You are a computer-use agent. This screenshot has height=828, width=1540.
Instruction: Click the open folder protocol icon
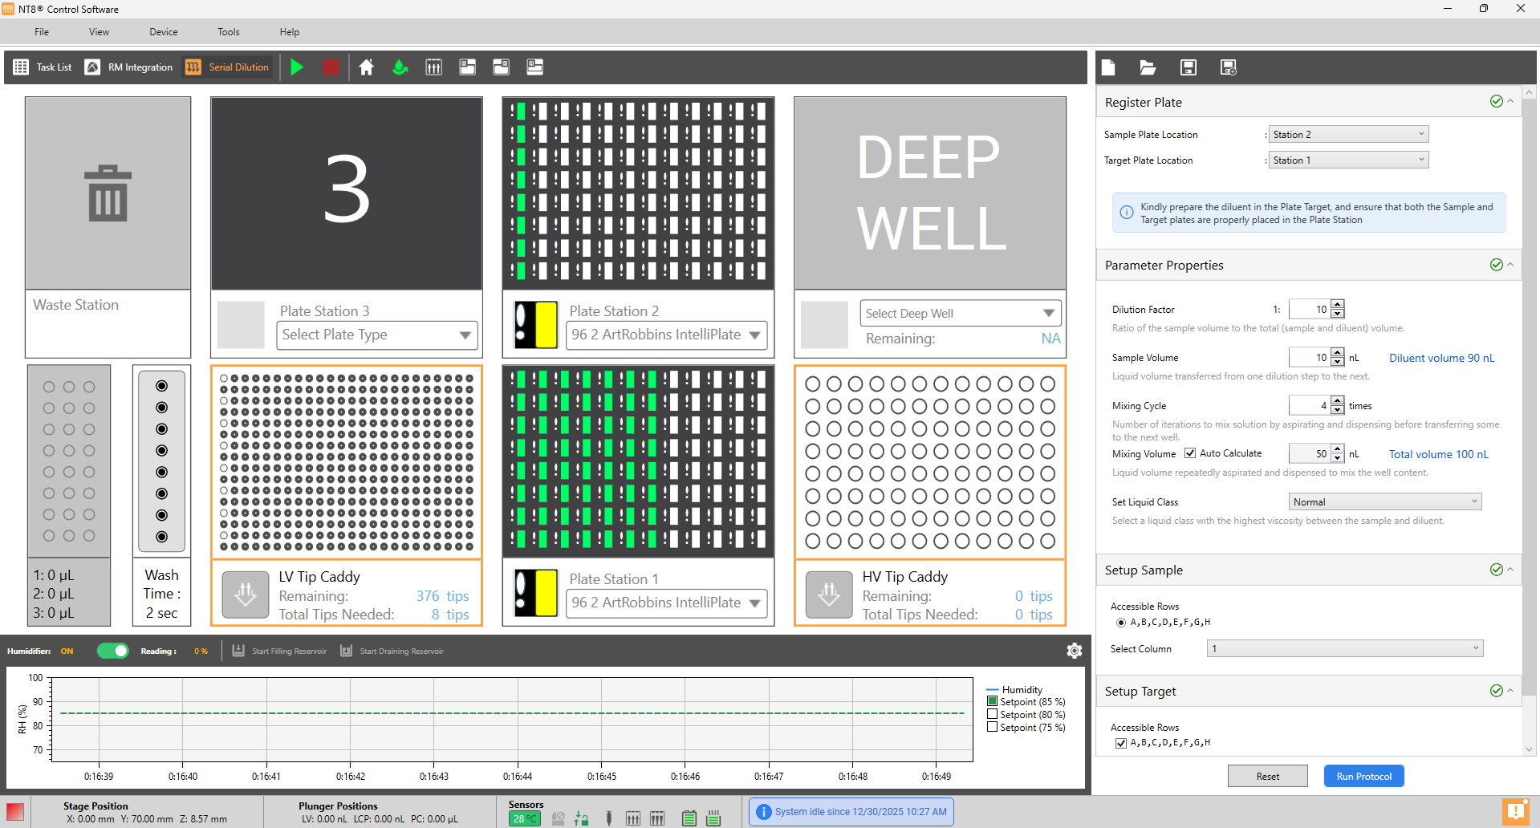[x=1148, y=67]
